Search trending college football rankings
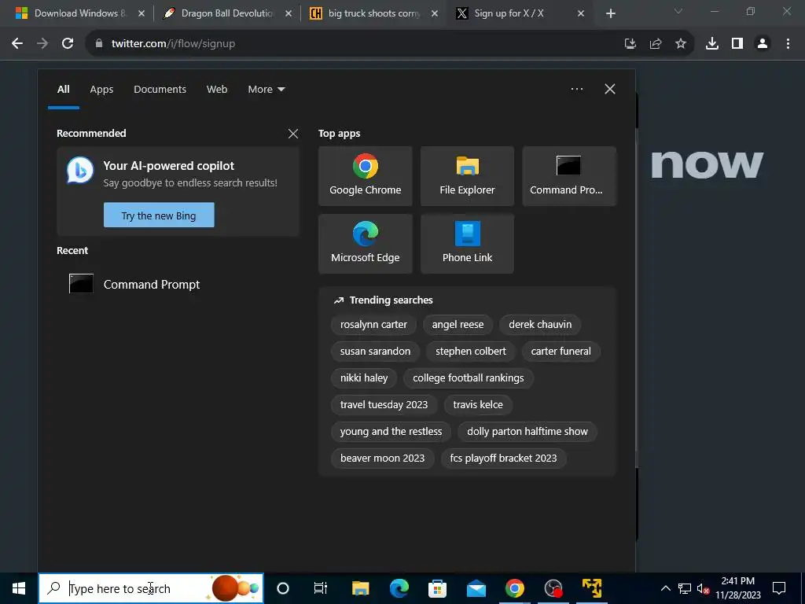805x604 pixels. click(469, 378)
